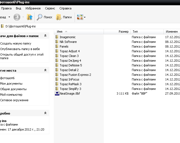180x143 pixels.
Task: Collapse the file and folder tasks panel
Action: tap(45, 36)
